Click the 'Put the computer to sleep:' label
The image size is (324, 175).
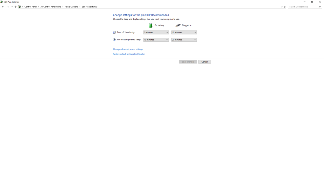[x=129, y=40]
